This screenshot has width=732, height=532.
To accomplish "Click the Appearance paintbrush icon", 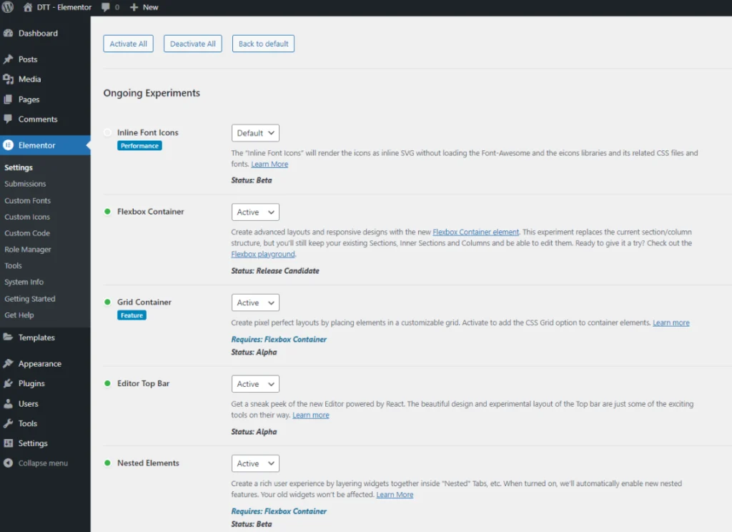I will click(8, 363).
